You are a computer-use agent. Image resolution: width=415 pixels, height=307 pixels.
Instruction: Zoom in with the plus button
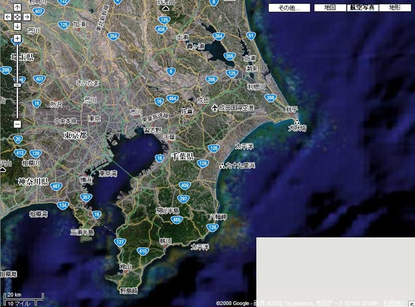tap(17, 38)
